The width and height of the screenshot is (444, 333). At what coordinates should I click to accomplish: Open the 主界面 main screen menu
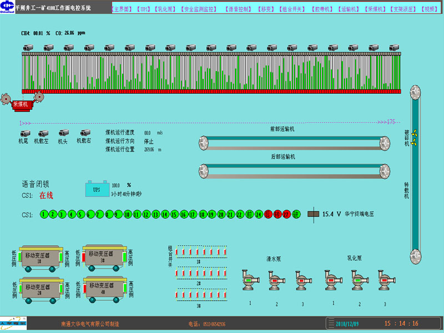pos(122,9)
